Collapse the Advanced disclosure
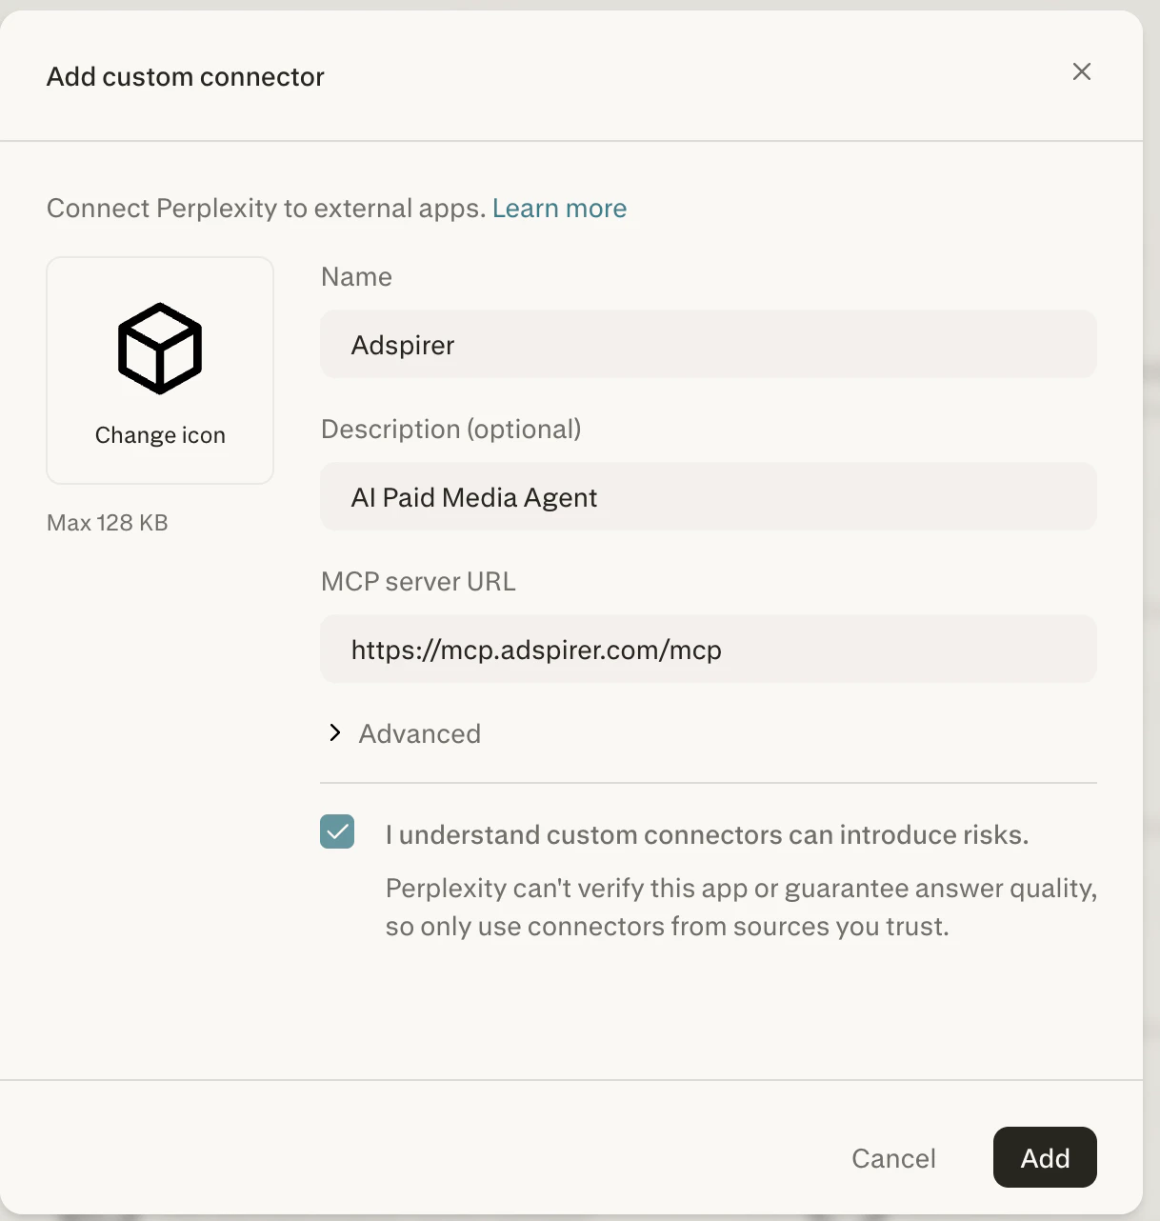 [x=419, y=732]
